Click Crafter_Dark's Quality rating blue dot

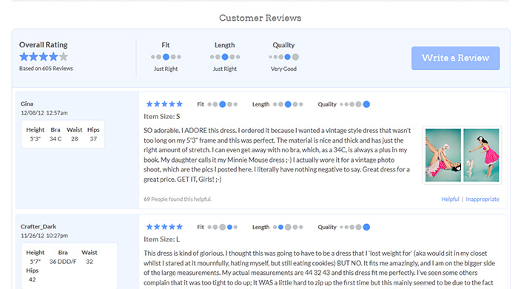tap(366, 227)
